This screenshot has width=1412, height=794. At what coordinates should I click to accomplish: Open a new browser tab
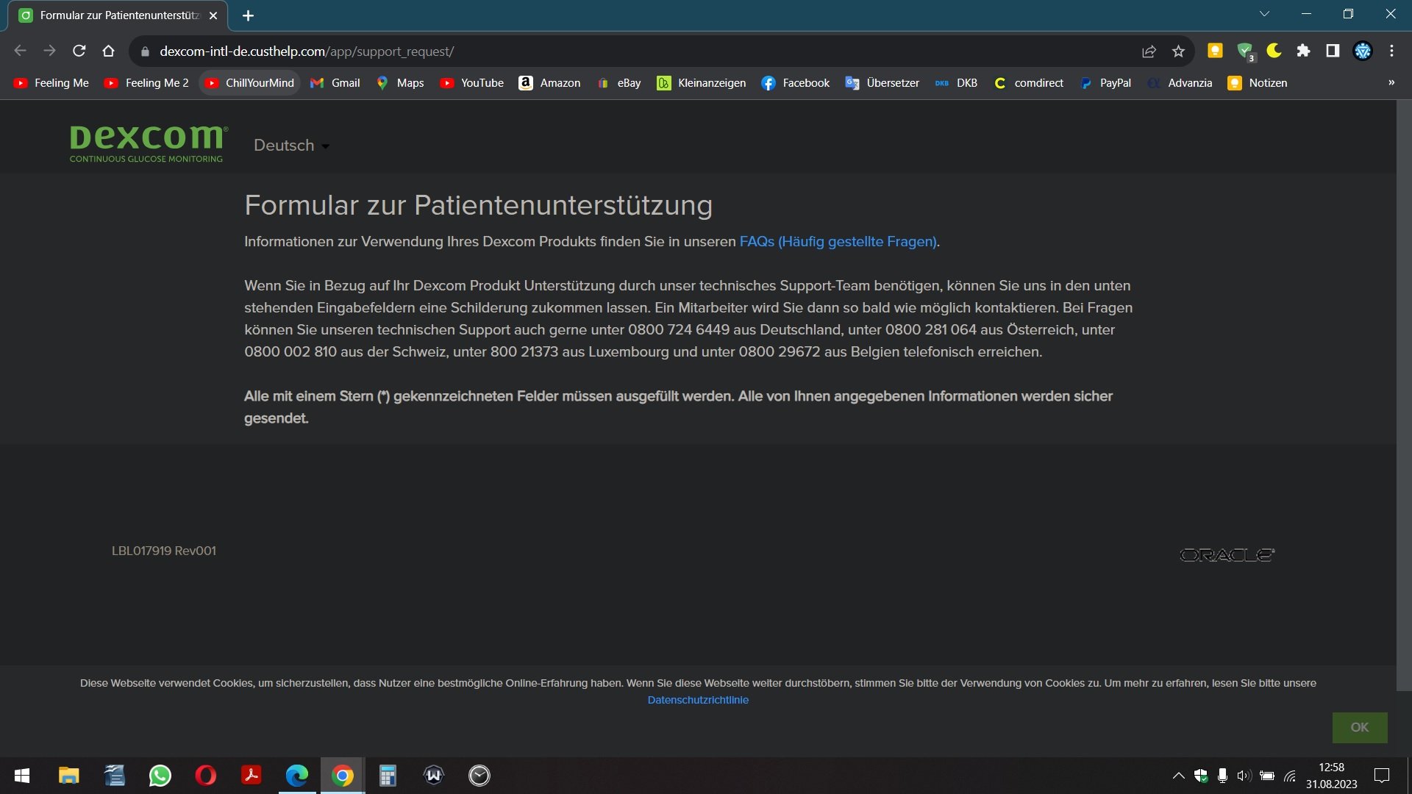tap(248, 15)
